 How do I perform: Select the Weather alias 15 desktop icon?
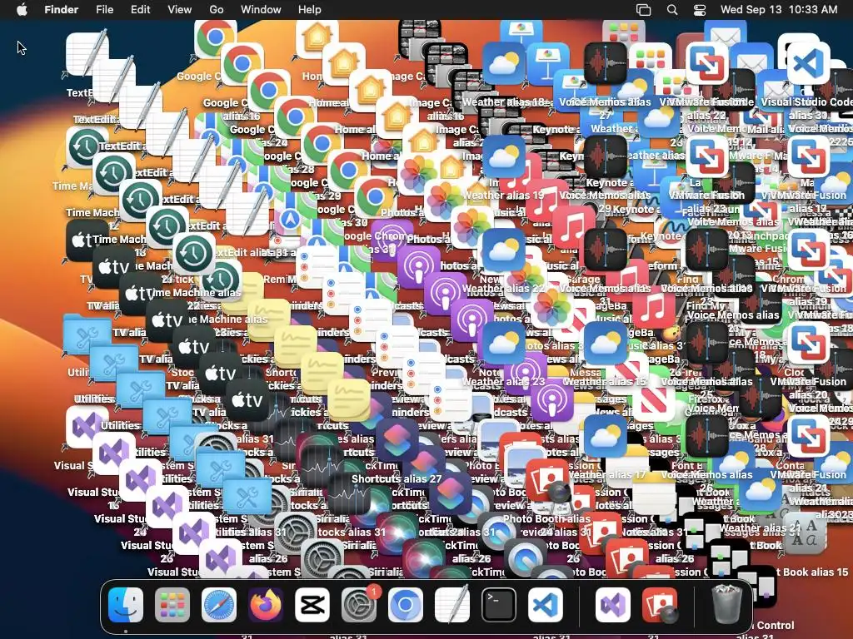(x=605, y=344)
